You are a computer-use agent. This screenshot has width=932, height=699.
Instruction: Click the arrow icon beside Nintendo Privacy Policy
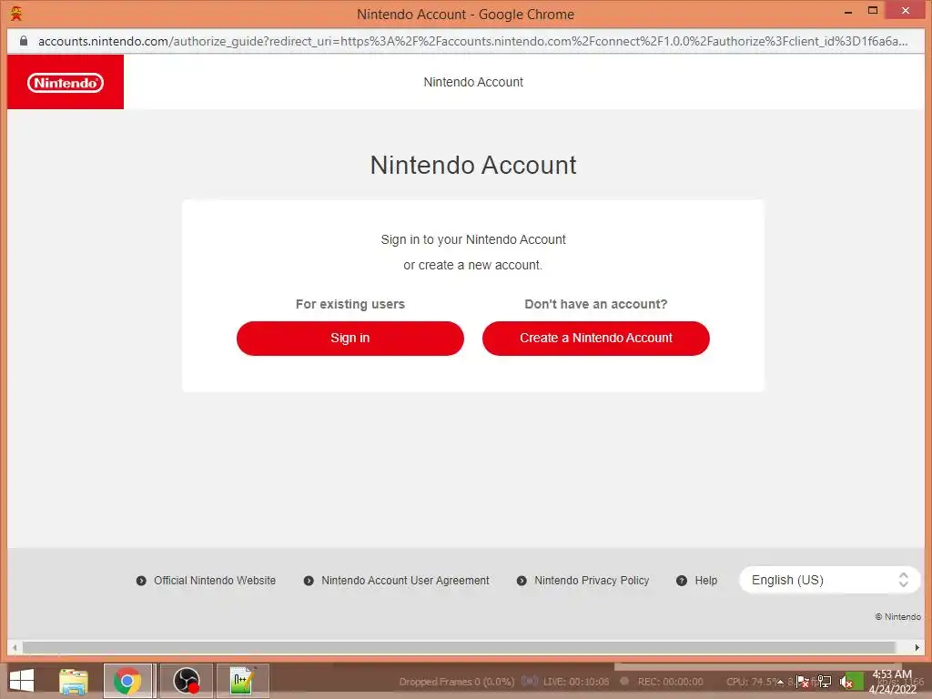tap(522, 581)
